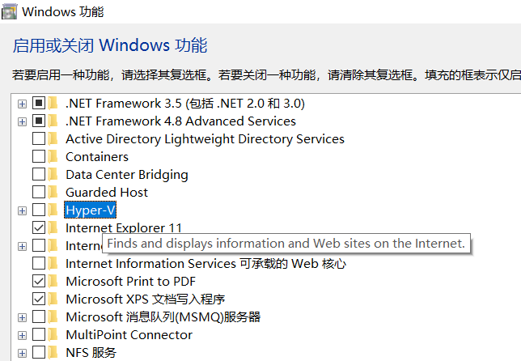Expand the Hyper-V feature tree

(x=22, y=210)
